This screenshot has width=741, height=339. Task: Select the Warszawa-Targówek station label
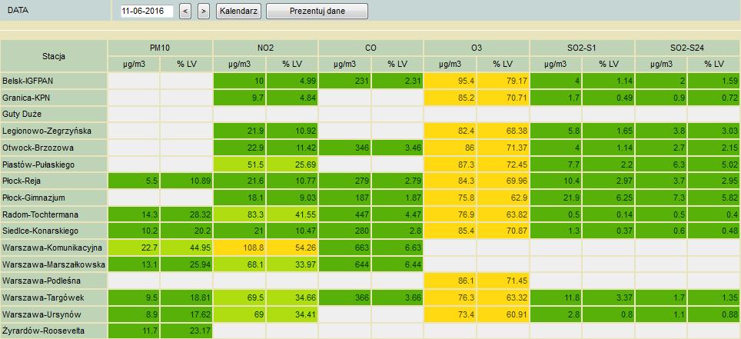coord(54,297)
